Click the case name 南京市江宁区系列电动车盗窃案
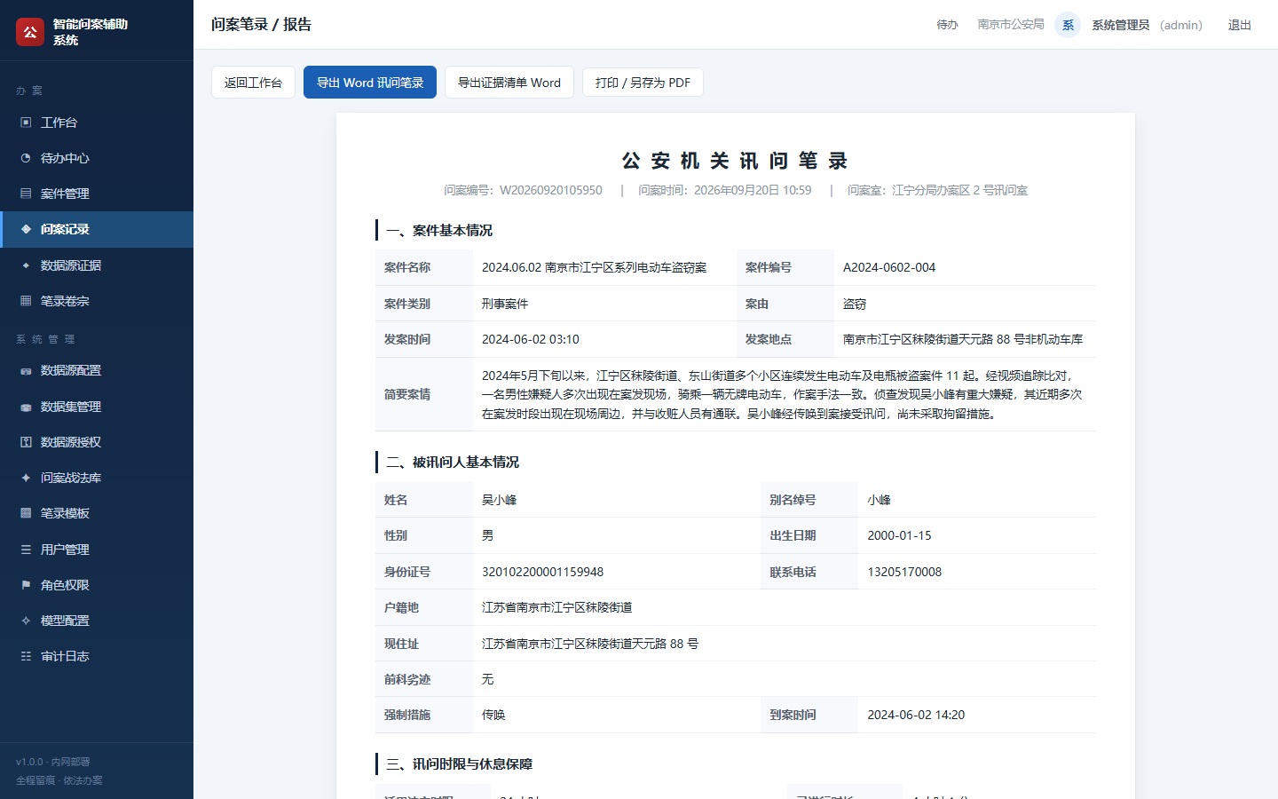The image size is (1278, 799). click(x=595, y=267)
